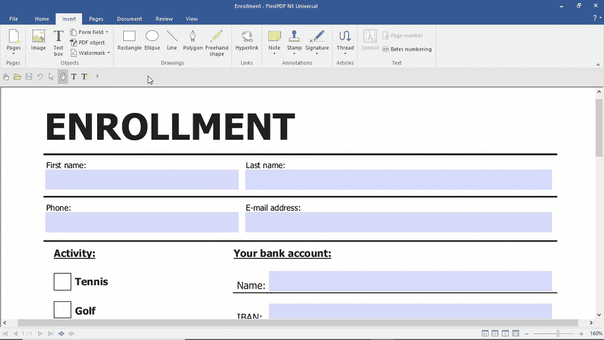Open the help question mark menu
The height and width of the screenshot is (340, 604).
point(597,18)
